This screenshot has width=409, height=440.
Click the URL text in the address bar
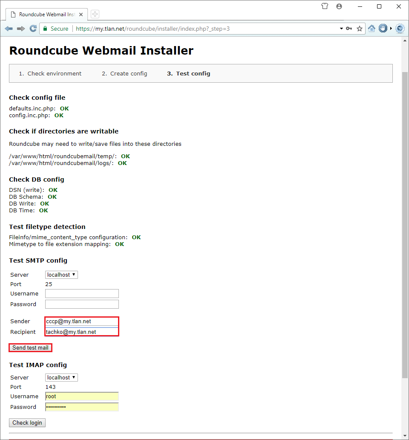point(153,29)
